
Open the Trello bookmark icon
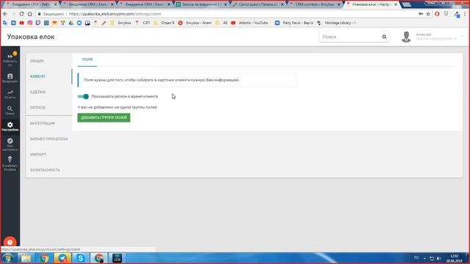[x=87, y=23]
